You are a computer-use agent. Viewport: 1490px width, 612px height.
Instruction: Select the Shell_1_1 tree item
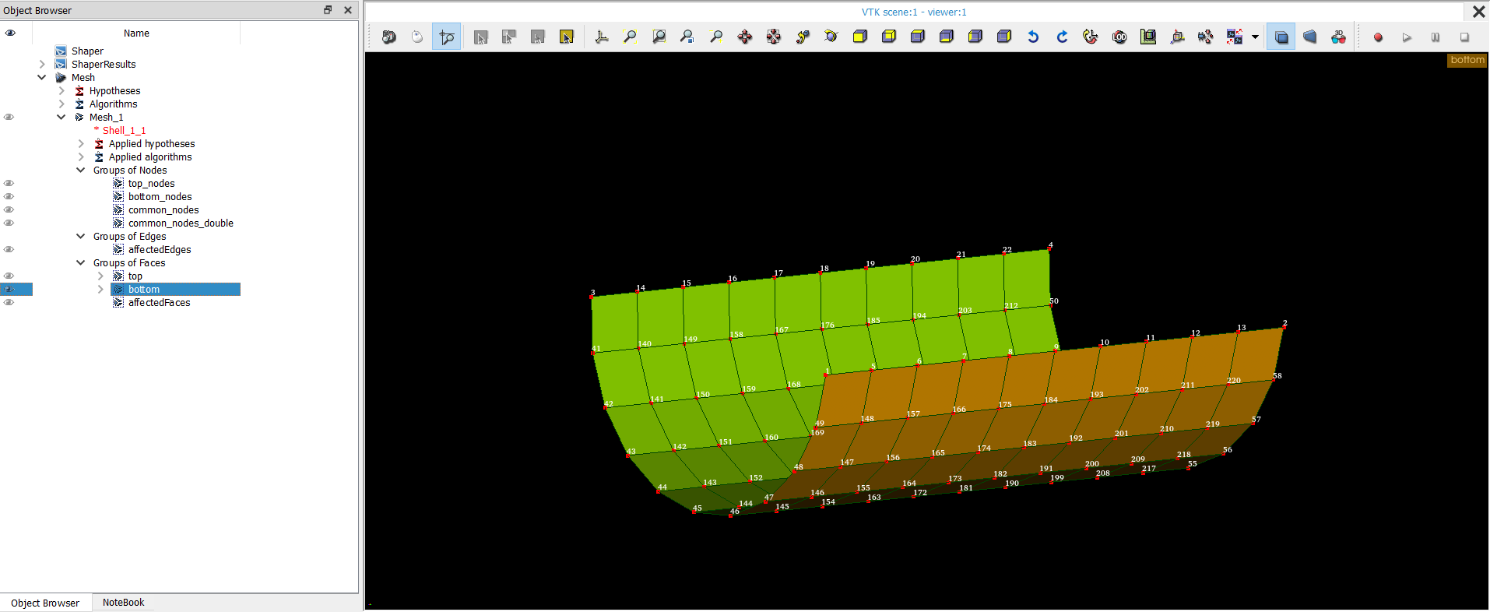124,131
